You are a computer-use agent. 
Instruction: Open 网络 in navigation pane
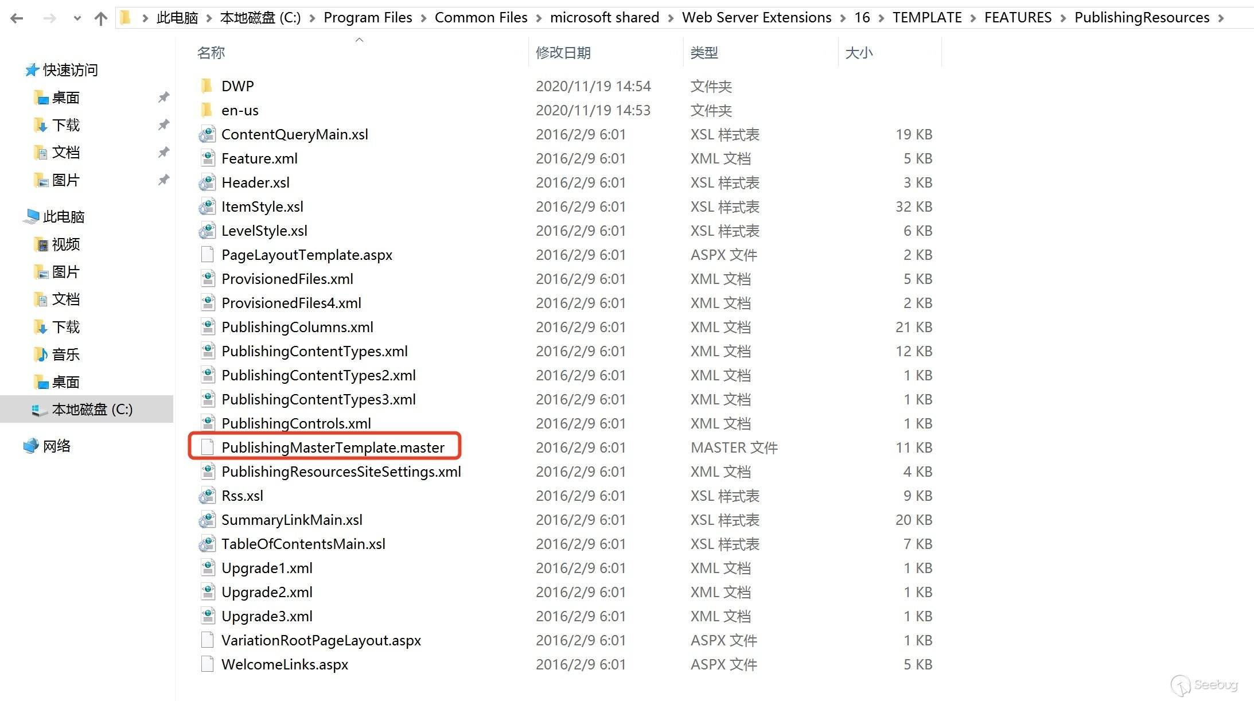[56, 446]
